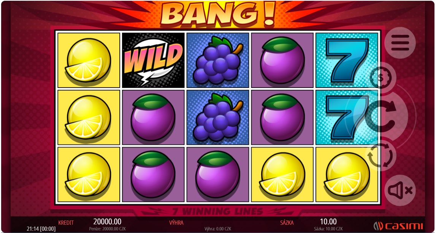Viewport: 436px width, 233px height.
Task: Click the bottom-right lemon symbol
Action: pos(346,175)
